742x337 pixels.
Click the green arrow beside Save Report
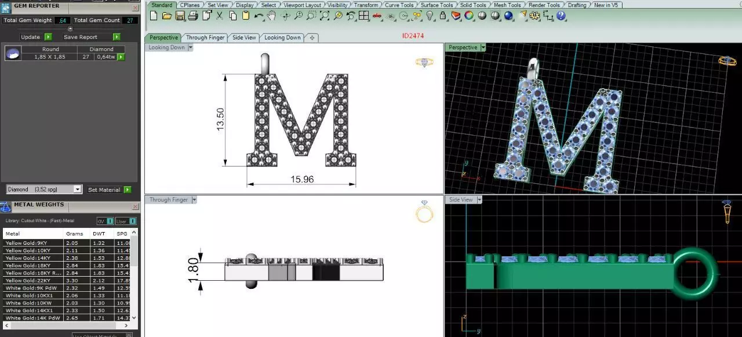117,37
